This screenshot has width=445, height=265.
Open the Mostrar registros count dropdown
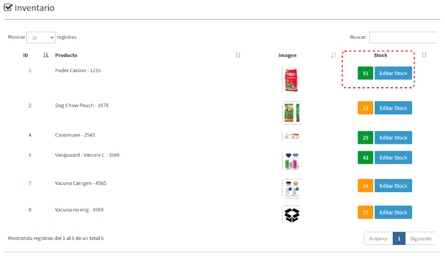(41, 37)
